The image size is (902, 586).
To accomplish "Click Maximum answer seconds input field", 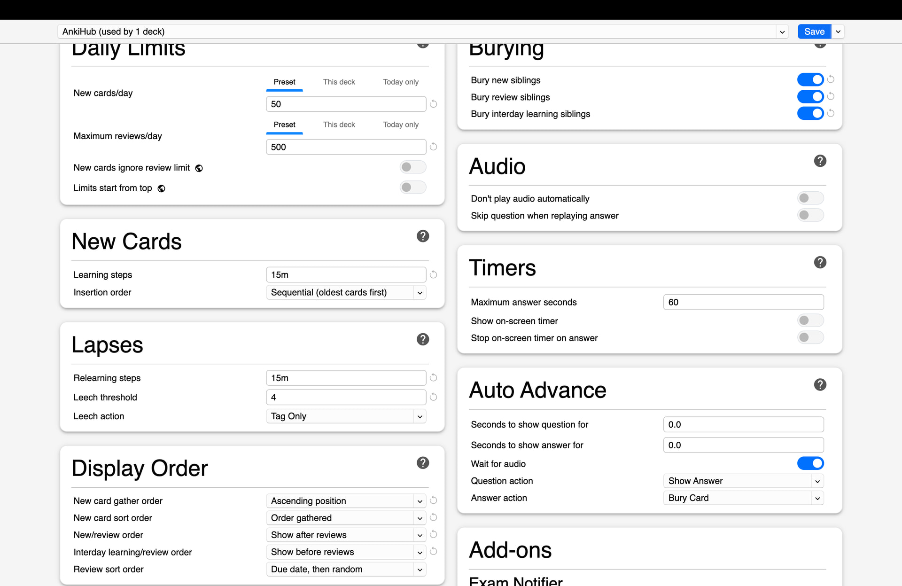I will (x=744, y=302).
